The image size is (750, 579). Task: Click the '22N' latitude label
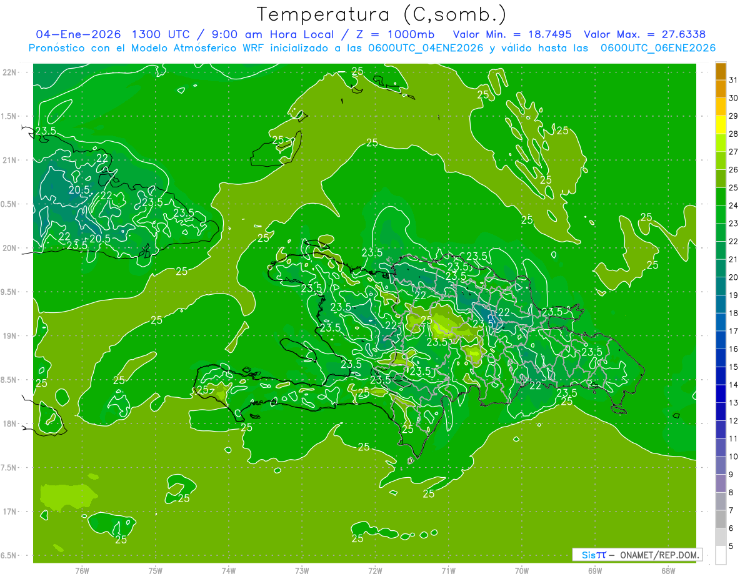point(9,72)
